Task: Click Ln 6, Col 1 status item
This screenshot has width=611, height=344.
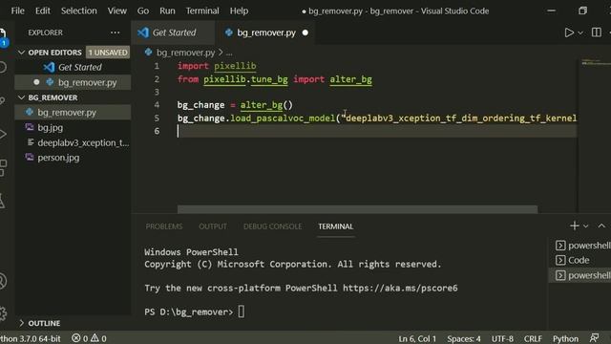Action: [x=417, y=338]
